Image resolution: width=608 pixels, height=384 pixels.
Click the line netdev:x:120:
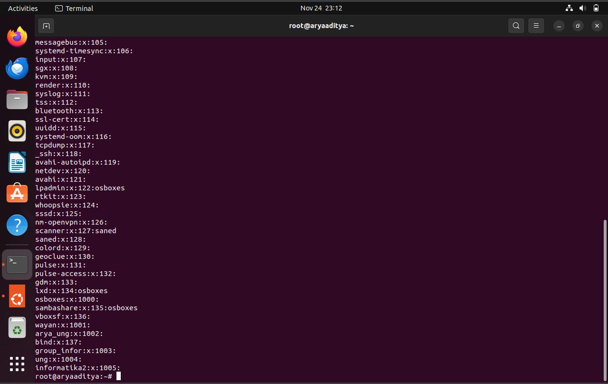click(x=63, y=171)
